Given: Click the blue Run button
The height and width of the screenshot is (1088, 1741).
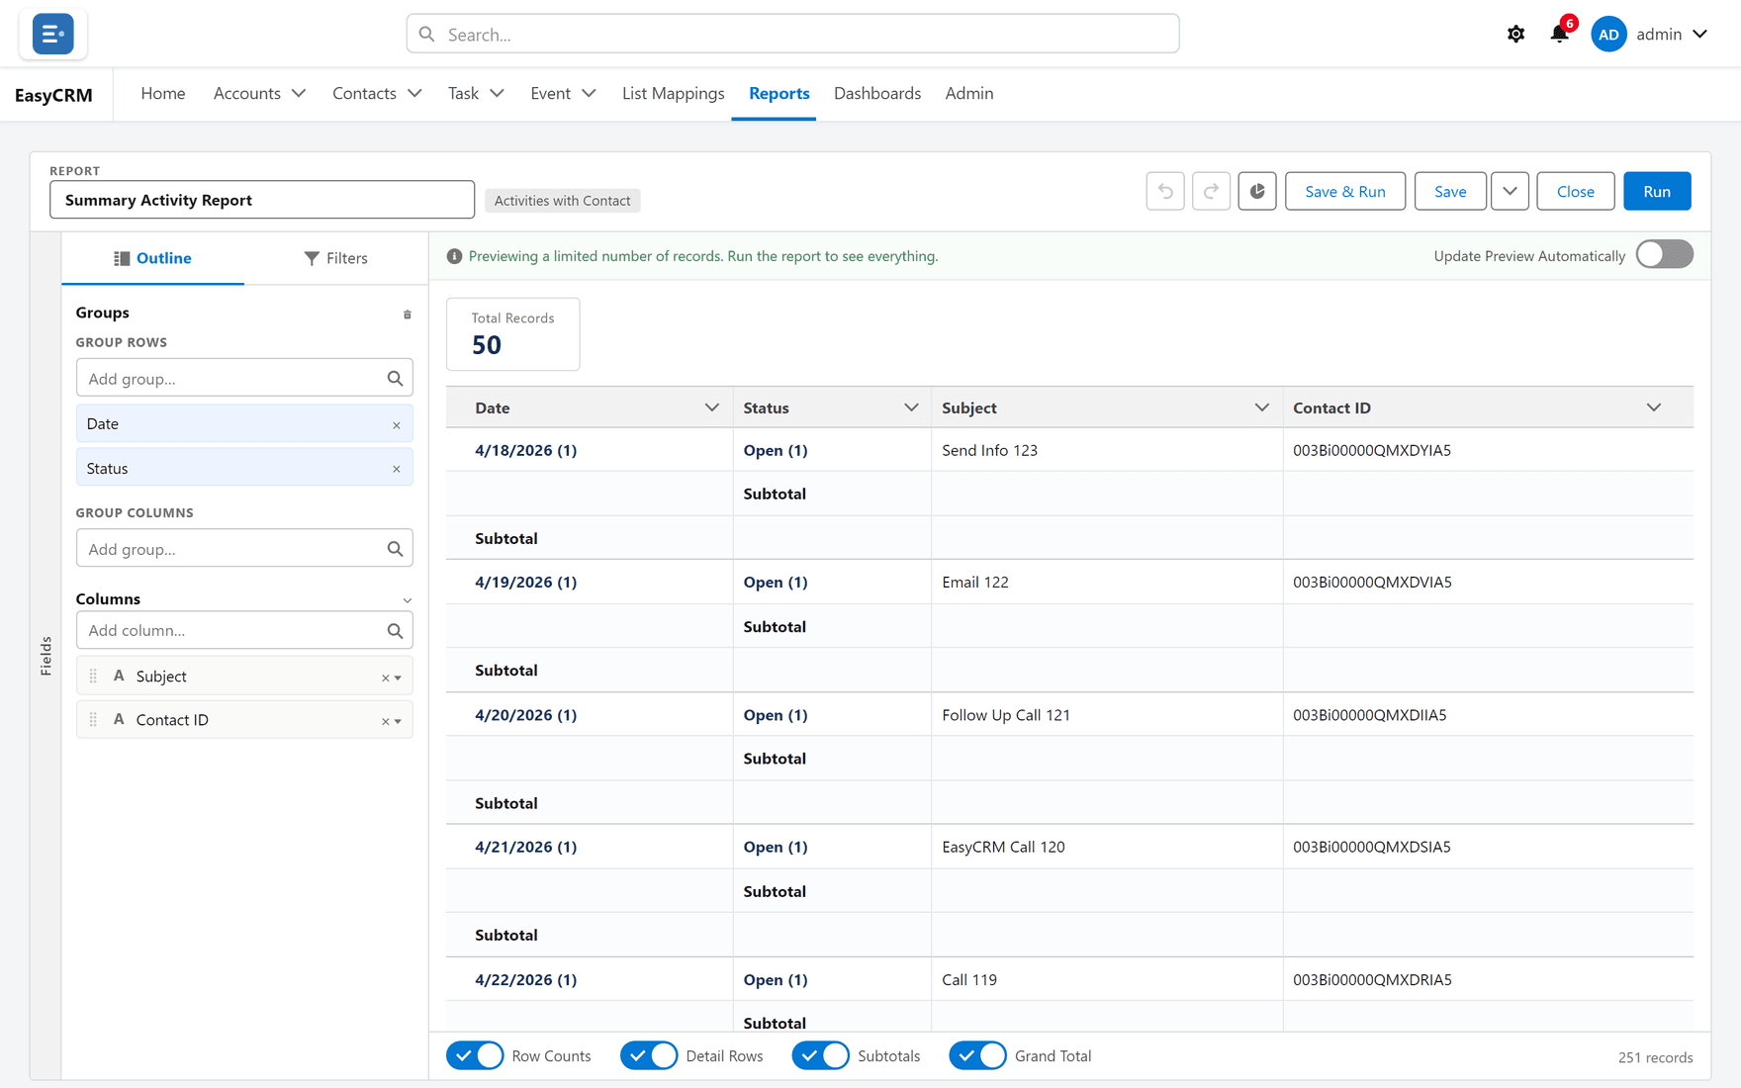Looking at the screenshot, I should 1657,191.
